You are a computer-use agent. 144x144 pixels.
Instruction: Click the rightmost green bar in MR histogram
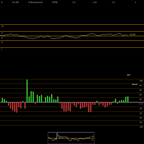pyautogui.click(x=128, y=99)
